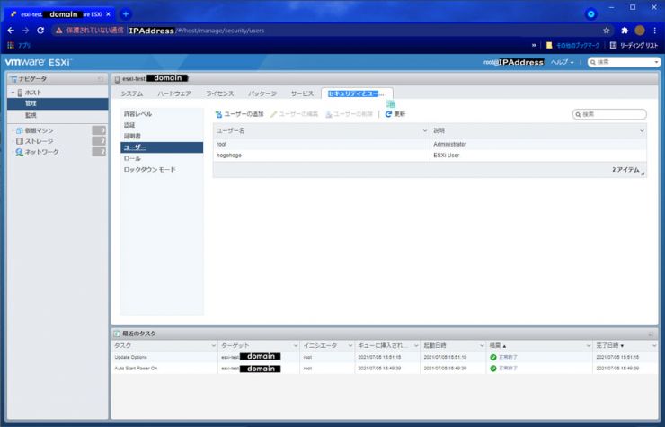Minimize the Navigator panel
665x427 pixels.
tap(101, 79)
